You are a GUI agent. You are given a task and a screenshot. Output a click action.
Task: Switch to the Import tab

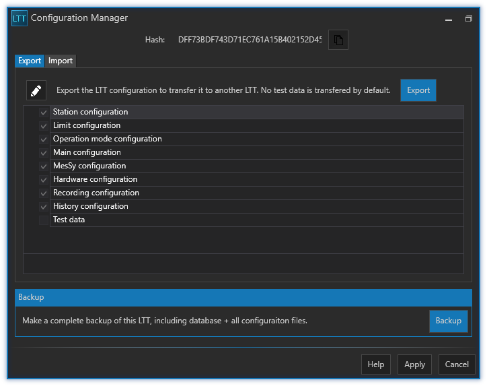coord(61,61)
